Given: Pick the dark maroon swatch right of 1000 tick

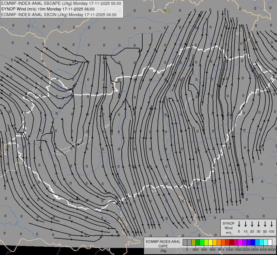Looking at the screenshot, I should [232, 242].
